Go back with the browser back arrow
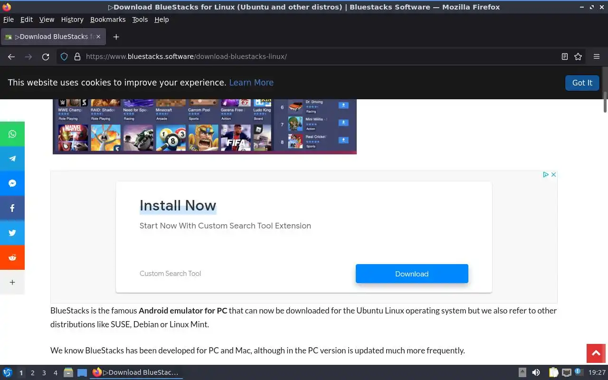608x380 pixels. click(11, 57)
